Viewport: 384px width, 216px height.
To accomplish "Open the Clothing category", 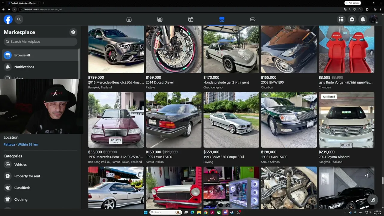I will coord(40,199).
